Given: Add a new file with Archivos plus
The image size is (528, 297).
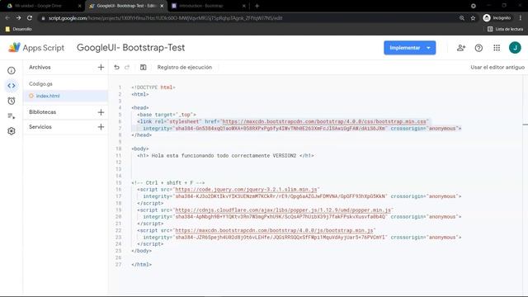Looking at the screenshot, I should [101, 67].
